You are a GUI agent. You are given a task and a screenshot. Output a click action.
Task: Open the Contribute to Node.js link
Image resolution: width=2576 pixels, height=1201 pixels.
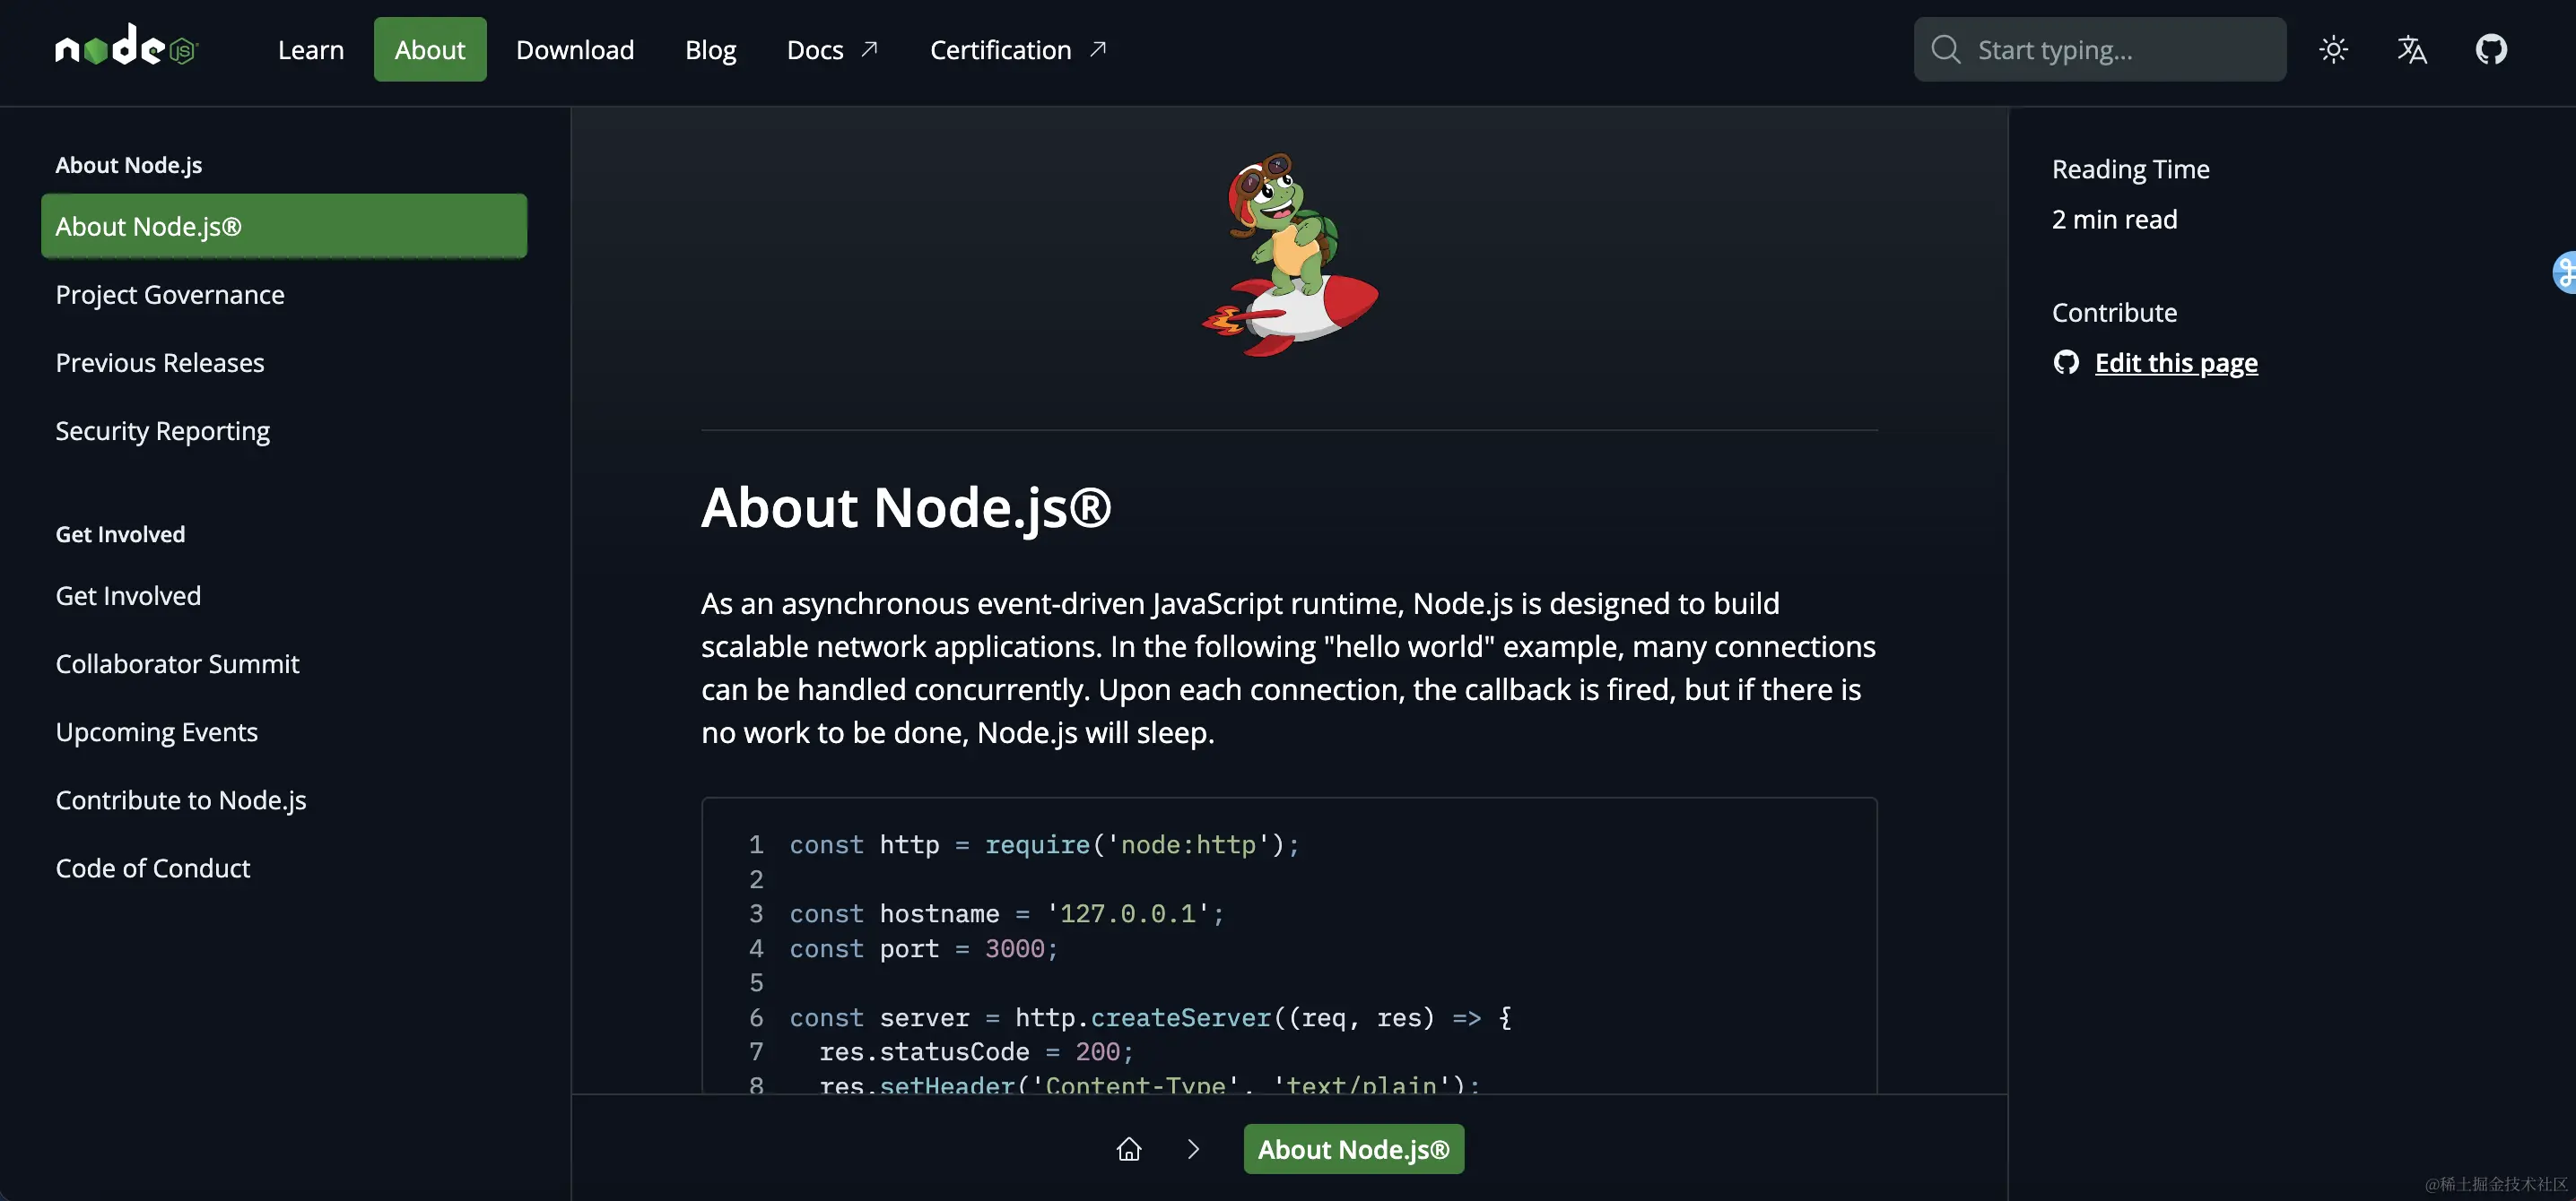pyautogui.click(x=181, y=800)
